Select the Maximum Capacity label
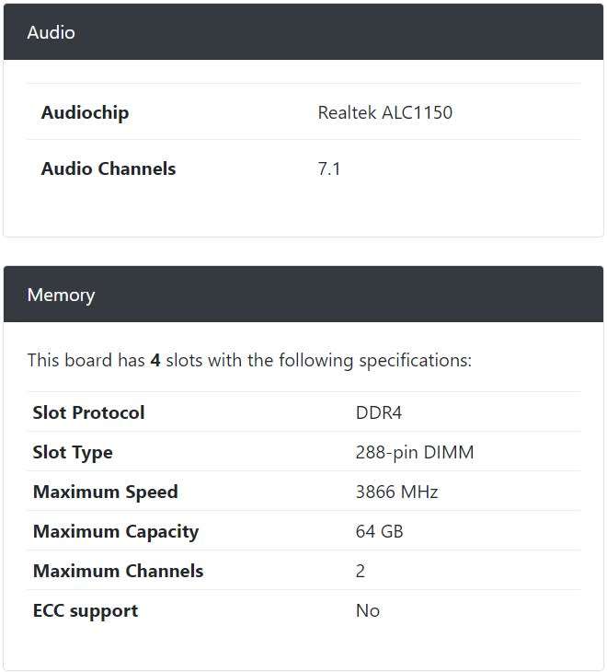 (116, 532)
